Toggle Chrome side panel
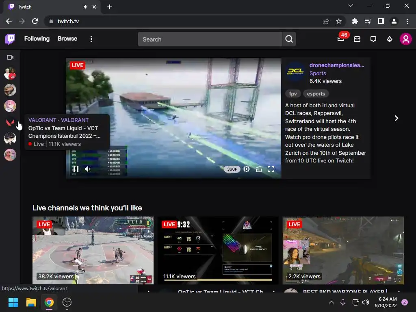416x312 pixels. (x=381, y=21)
